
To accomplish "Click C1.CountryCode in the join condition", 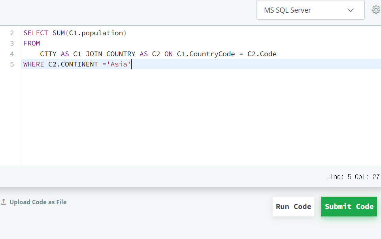I will pos(206,54).
